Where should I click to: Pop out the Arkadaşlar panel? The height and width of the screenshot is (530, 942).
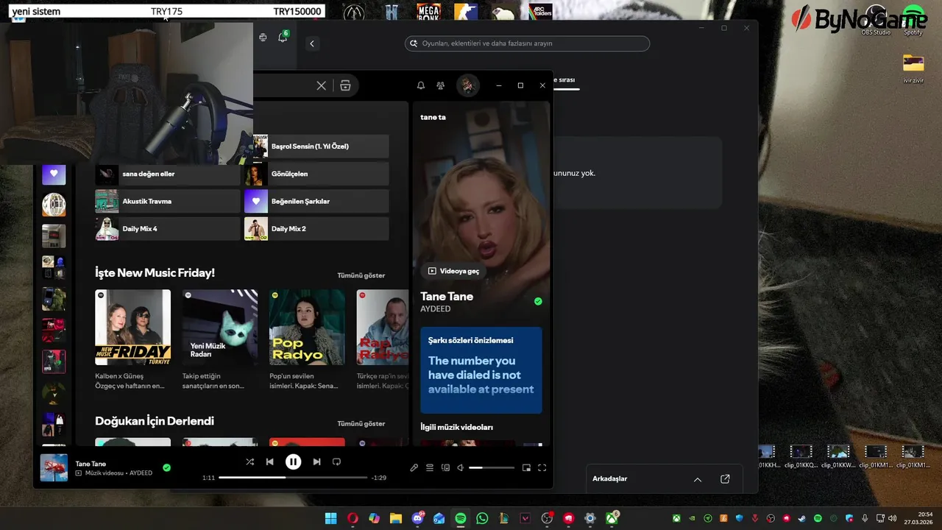(725, 479)
